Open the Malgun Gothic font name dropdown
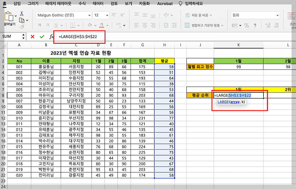Viewport: 296px width, 189px height. [x=89, y=15]
